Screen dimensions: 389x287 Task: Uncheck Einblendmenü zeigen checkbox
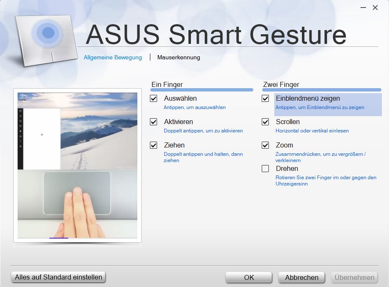(265, 99)
